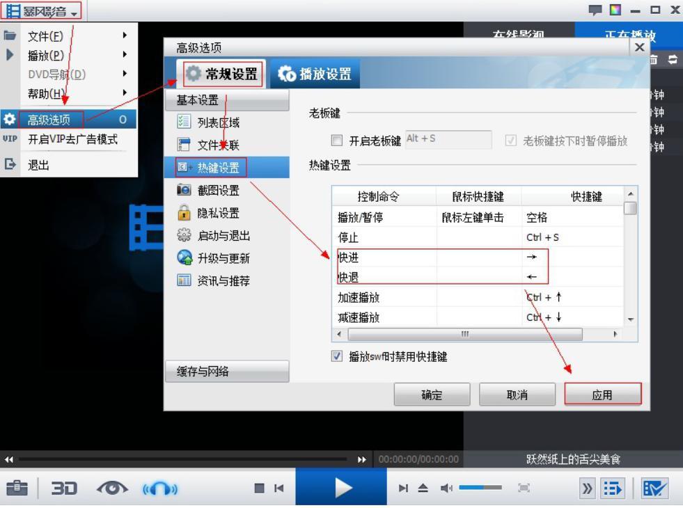Select the 快退 hotkey row

tap(478, 277)
